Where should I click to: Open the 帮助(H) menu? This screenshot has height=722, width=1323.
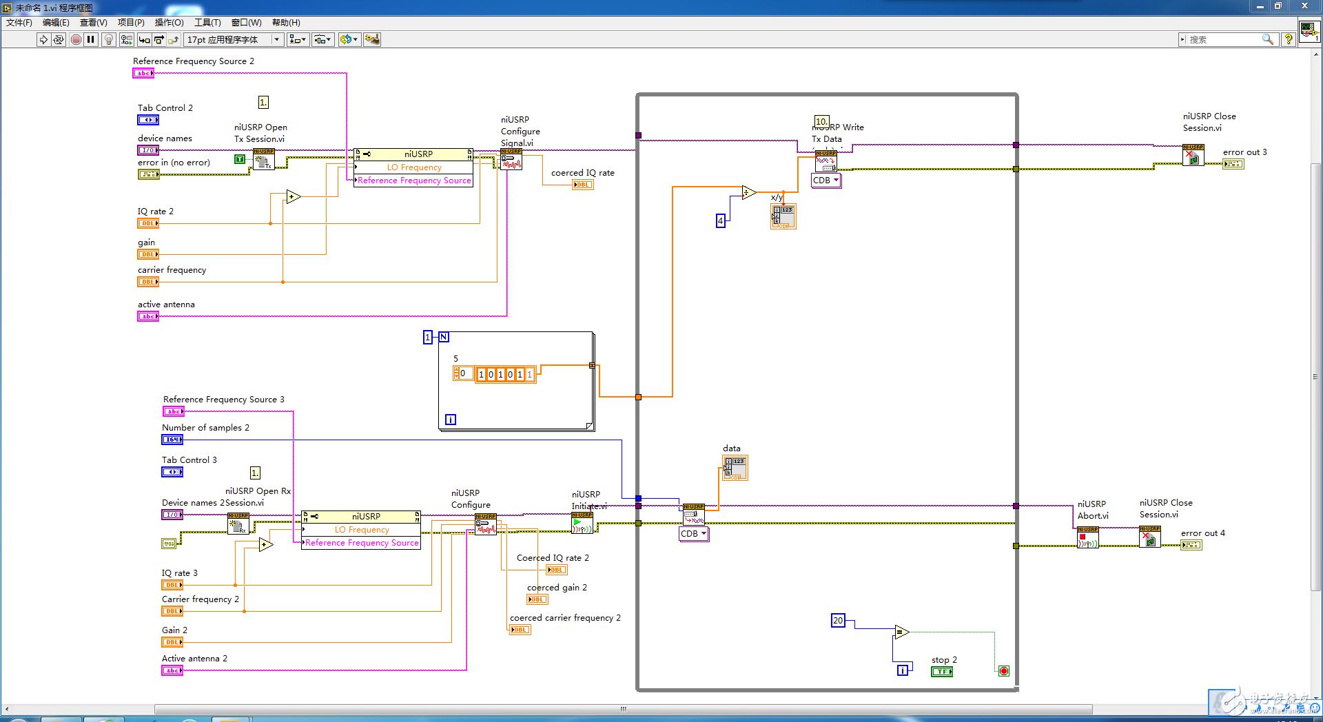[286, 23]
